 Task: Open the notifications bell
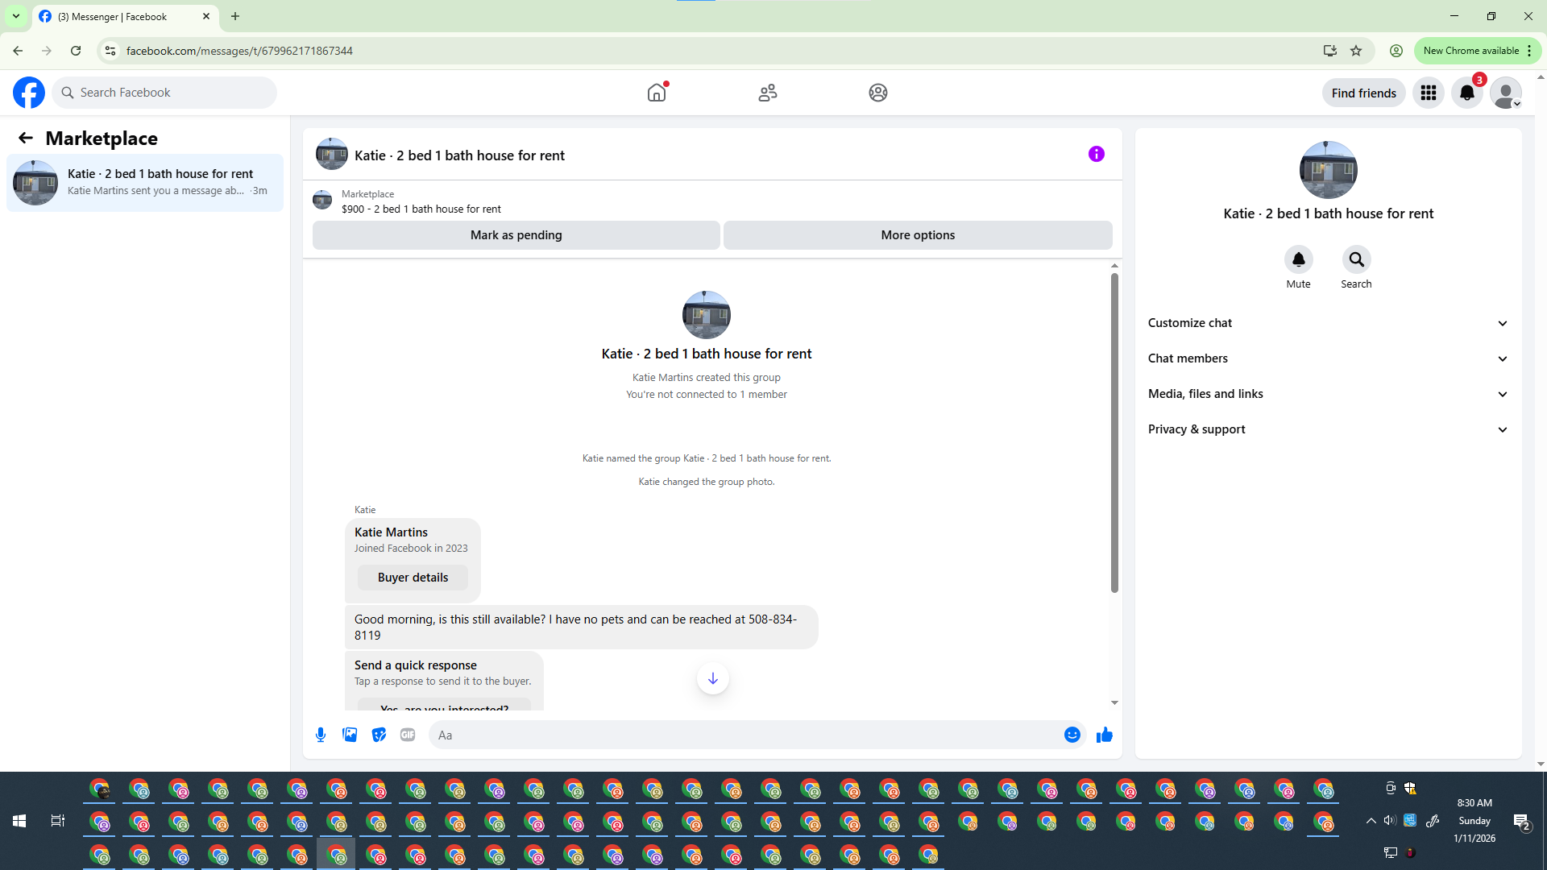click(x=1467, y=93)
